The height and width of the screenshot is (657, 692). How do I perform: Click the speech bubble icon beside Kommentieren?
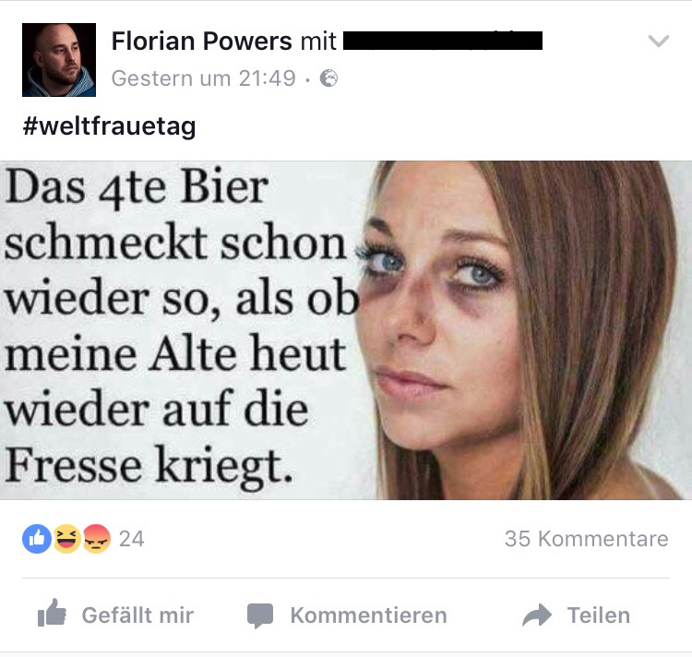point(260,615)
